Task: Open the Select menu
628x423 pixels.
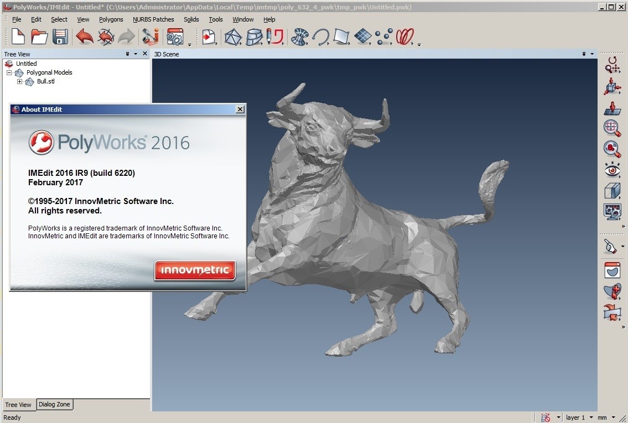Action: click(x=59, y=19)
